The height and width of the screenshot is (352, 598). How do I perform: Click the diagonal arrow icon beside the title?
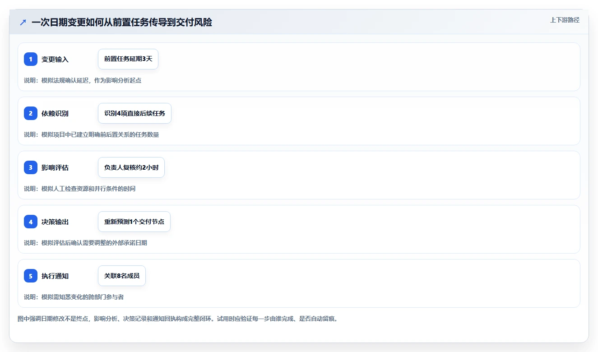(x=23, y=22)
